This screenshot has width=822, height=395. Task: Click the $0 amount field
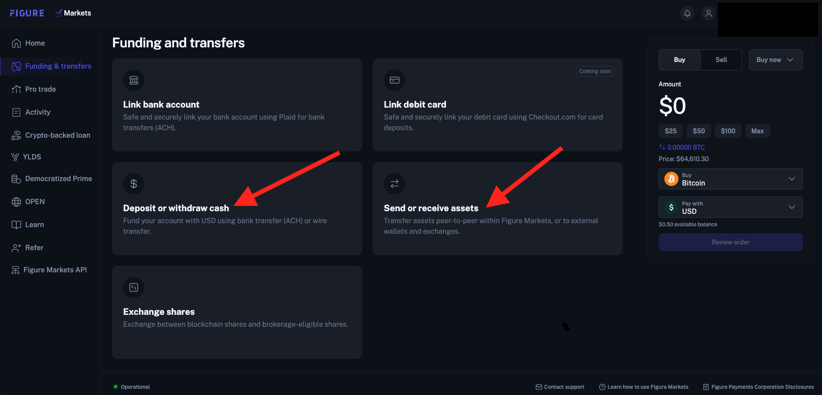(672, 106)
